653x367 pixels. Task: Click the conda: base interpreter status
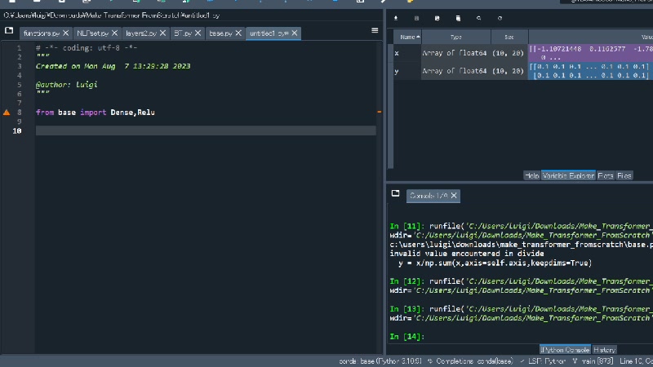pos(379,360)
